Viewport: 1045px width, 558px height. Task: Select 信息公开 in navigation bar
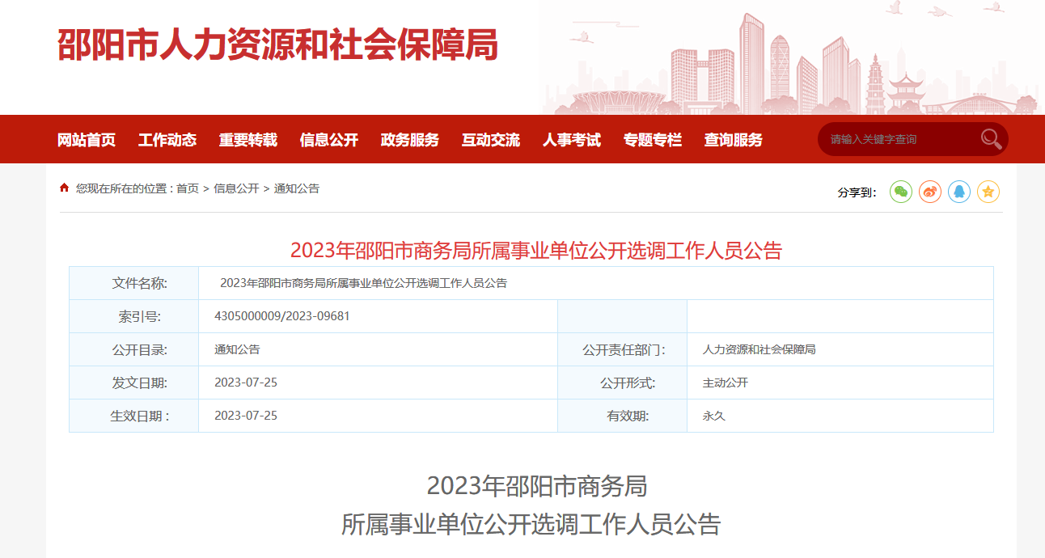tap(329, 140)
